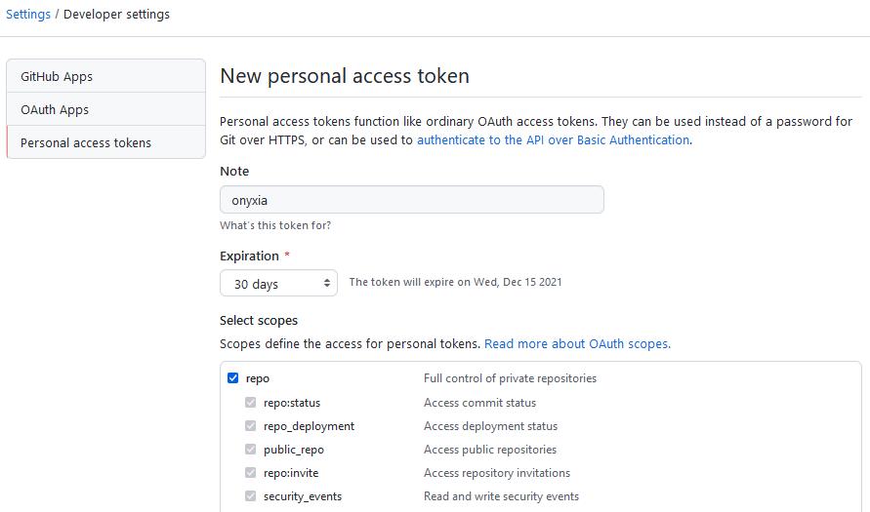Toggle the repo:invite checkbox
870x512 pixels.
coord(250,473)
